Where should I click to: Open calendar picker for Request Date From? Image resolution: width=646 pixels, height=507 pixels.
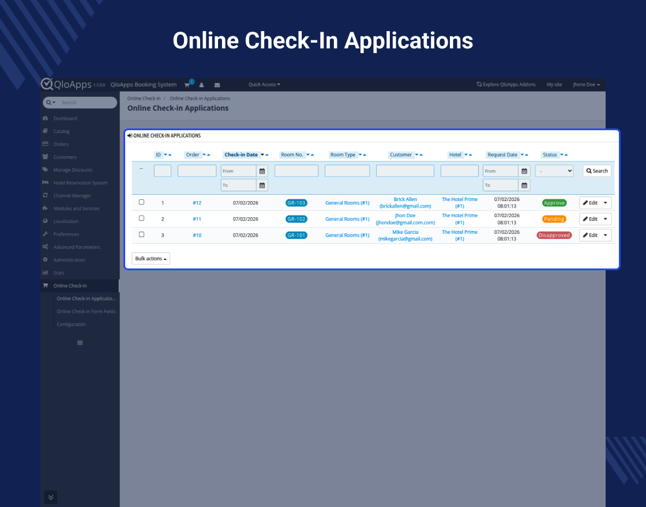point(524,171)
